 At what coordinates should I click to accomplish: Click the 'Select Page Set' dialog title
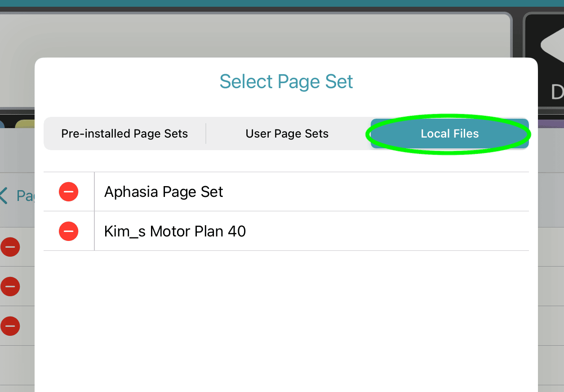(x=286, y=81)
